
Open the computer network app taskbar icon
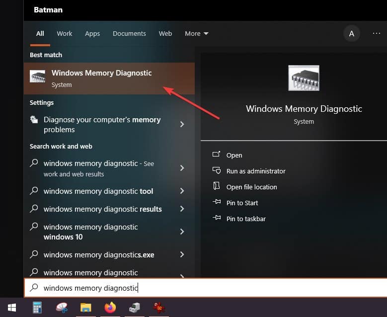135,308
